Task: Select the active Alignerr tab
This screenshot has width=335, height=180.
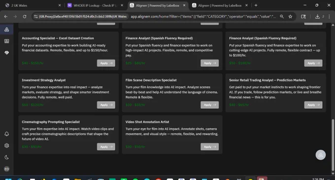Action: (x=158, y=5)
